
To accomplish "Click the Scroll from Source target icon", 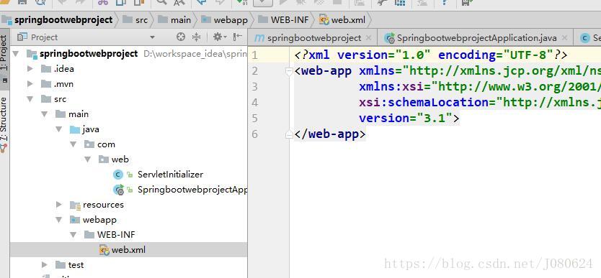I will pos(181,37).
